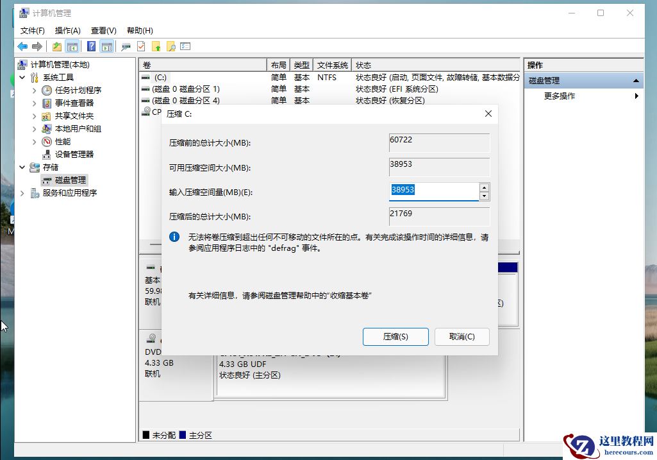This screenshot has width=657, height=460.
Task: Toggle the console tree show/hide icon
Action: 72,46
